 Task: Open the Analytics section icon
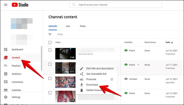pyautogui.click(x=6, y=74)
